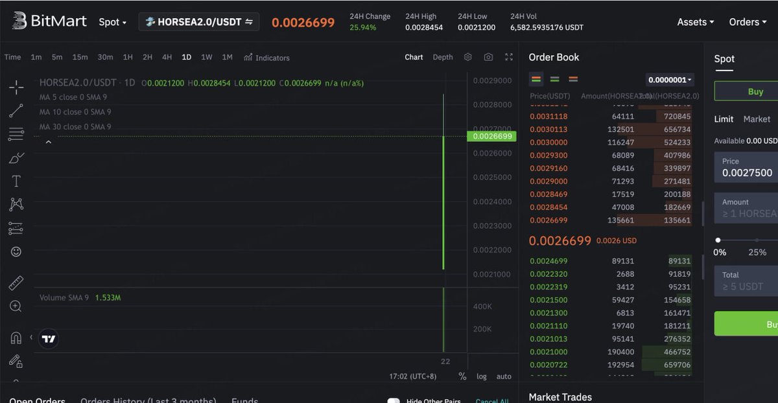Image resolution: width=778 pixels, height=403 pixels.
Task: Open the Assets dropdown menu
Action: point(696,21)
